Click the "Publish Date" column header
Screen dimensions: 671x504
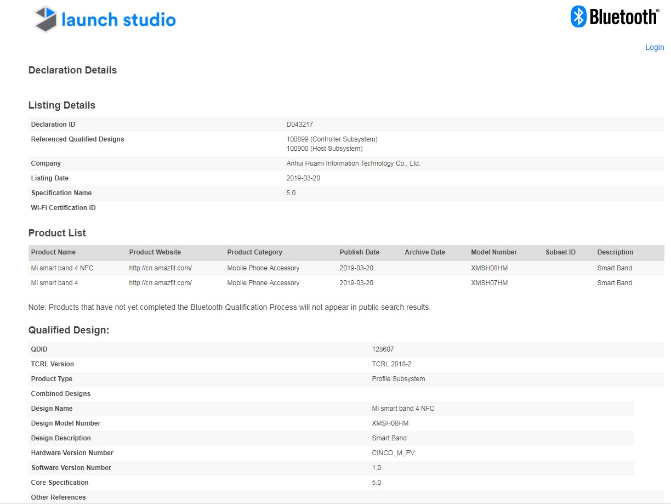click(x=360, y=252)
